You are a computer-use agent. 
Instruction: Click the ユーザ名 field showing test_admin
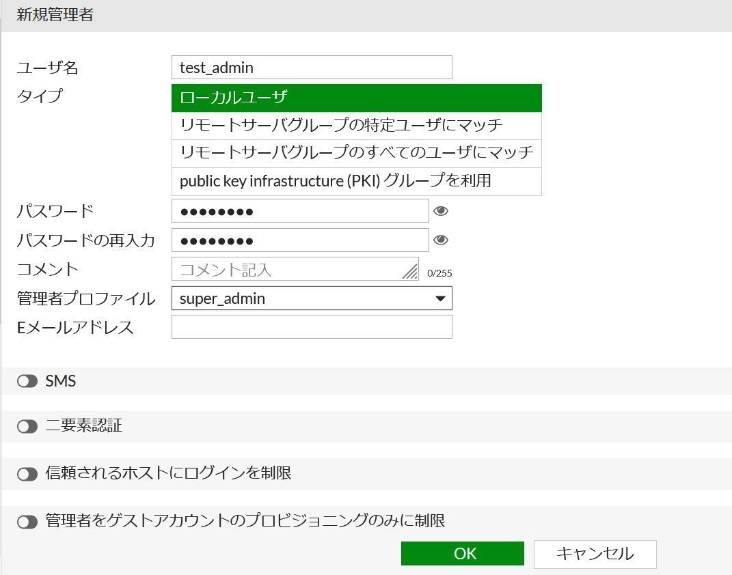(312, 67)
